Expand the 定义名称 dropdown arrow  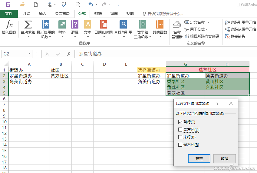(208, 22)
